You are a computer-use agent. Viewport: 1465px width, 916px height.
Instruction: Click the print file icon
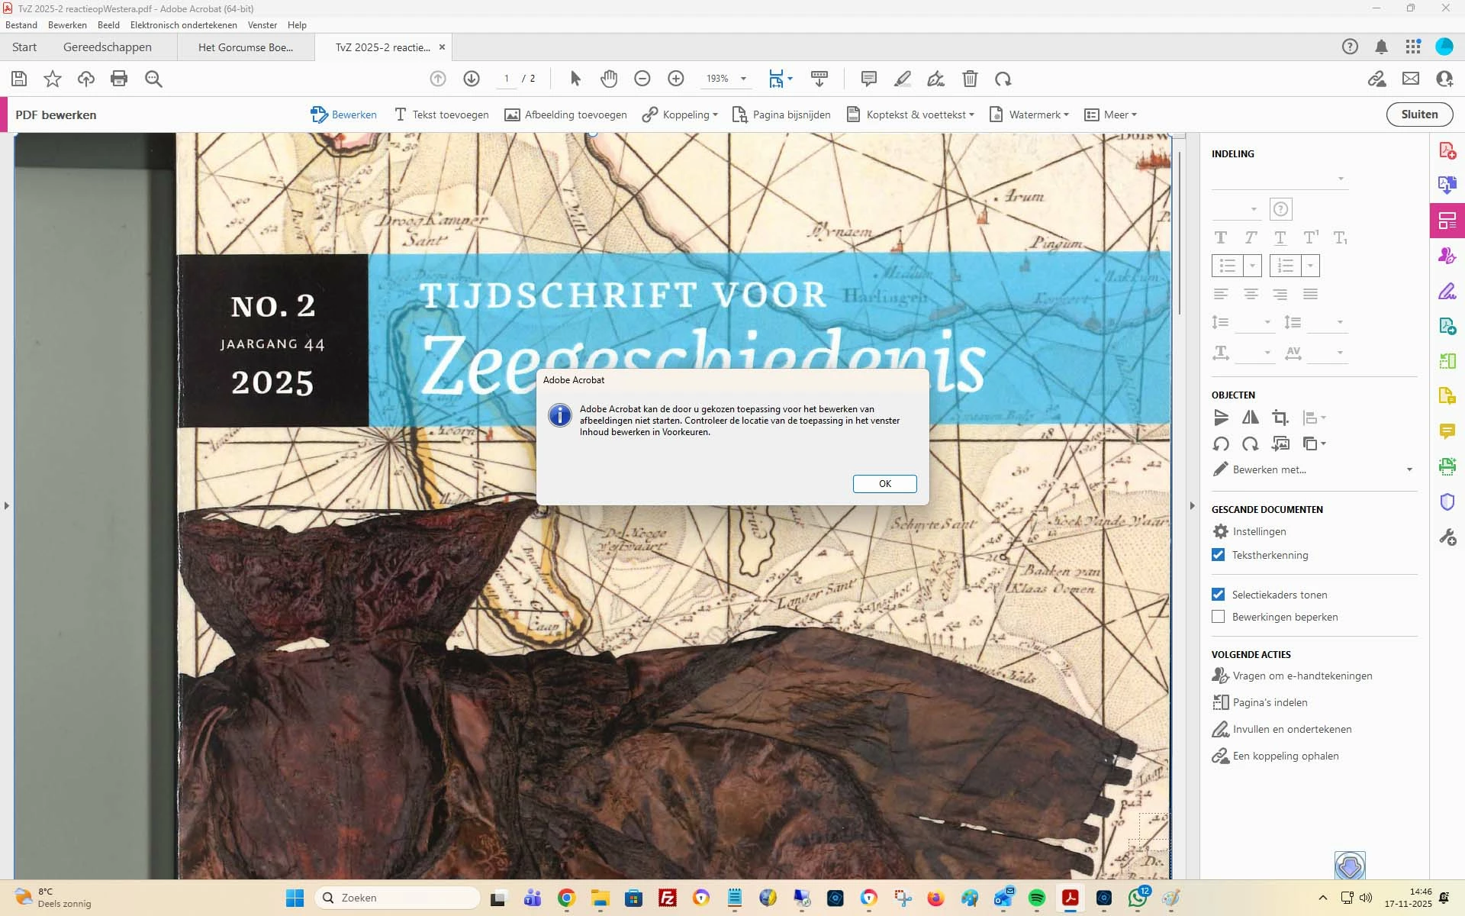coord(119,79)
